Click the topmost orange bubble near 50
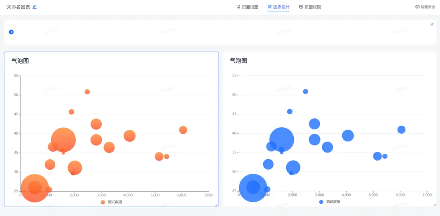 [87, 92]
